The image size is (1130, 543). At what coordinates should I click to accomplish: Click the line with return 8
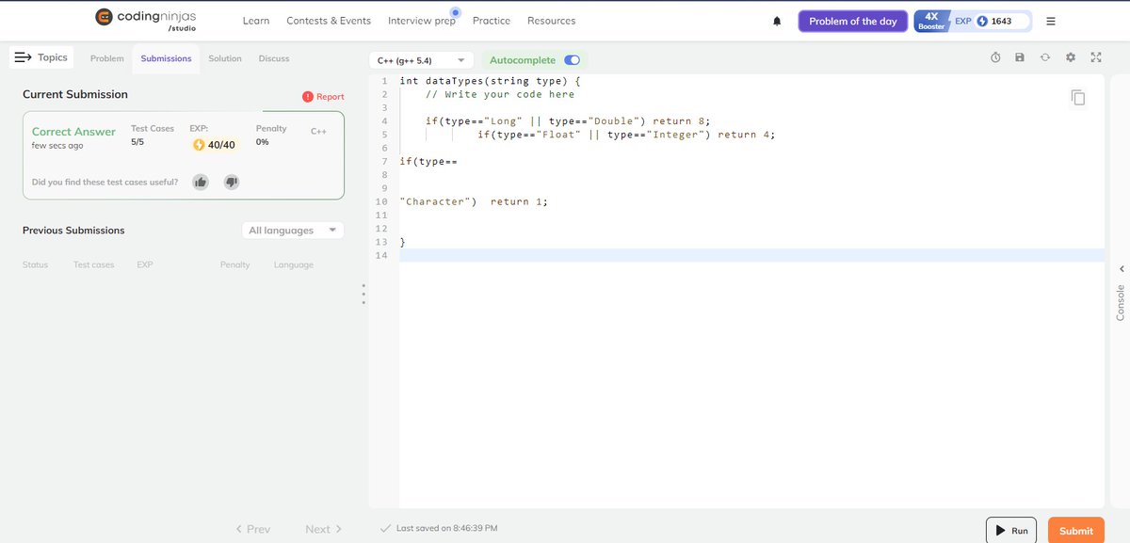click(x=568, y=121)
